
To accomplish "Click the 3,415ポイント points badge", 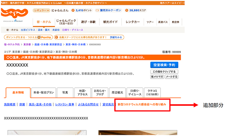I will pyautogui.click(x=82, y=10).
